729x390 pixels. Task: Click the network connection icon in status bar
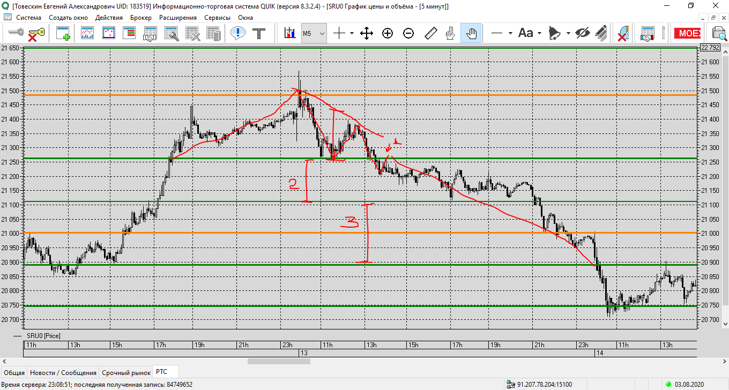511,384
